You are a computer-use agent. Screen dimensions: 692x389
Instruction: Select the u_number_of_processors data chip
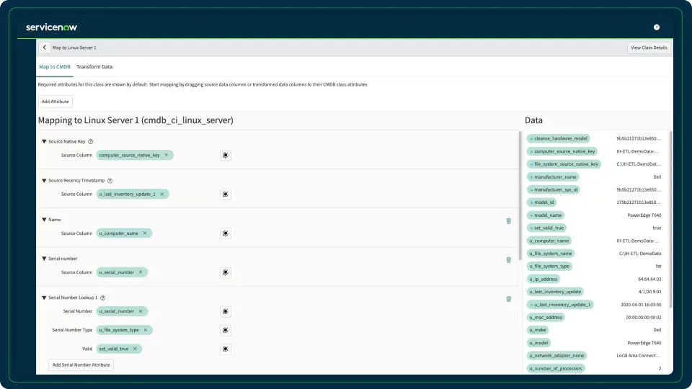(556, 368)
